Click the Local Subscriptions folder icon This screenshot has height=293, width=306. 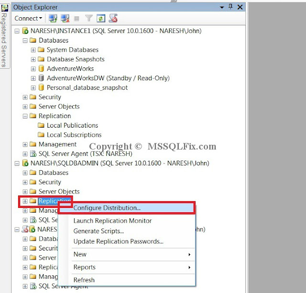pyautogui.click(x=41, y=135)
